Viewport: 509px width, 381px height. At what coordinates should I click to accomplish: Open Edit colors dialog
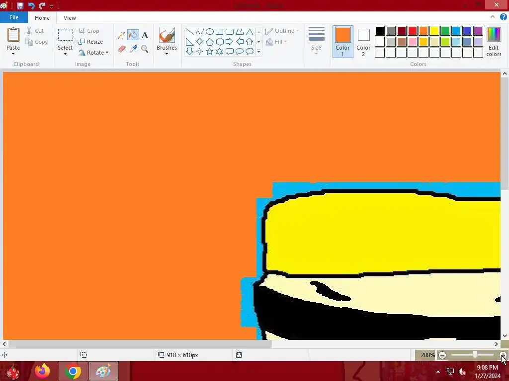(x=494, y=42)
